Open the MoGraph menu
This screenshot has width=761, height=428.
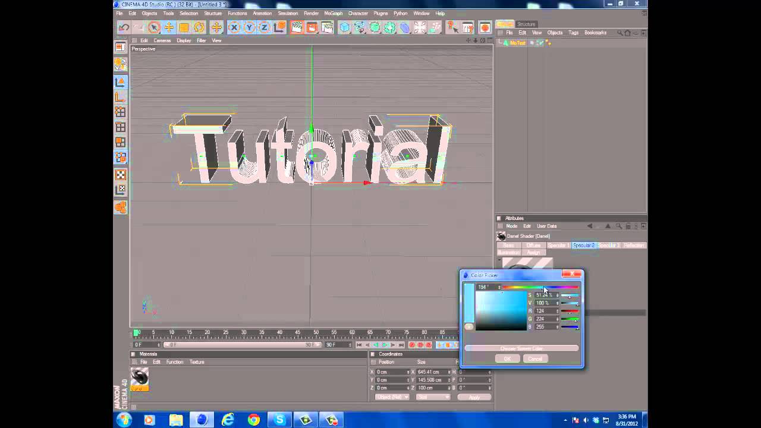(333, 13)
